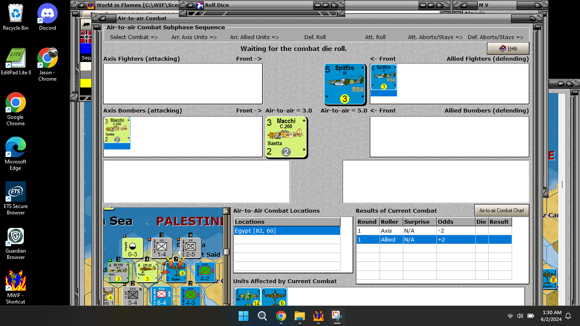This screenshot has height=326, width=580.
Task: Click the 4-3 infantry counter on the map
Action: (x=190, y=296)
